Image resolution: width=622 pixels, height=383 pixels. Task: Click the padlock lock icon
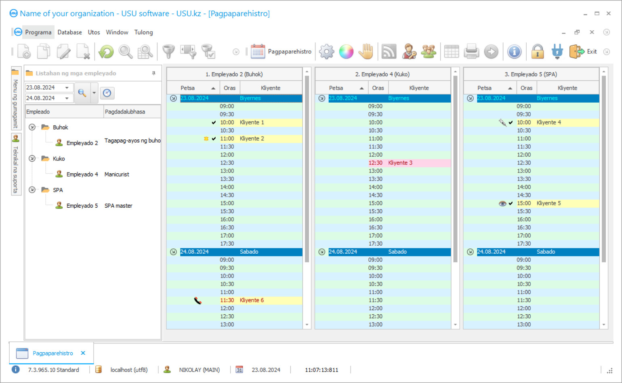pos(538,52)
